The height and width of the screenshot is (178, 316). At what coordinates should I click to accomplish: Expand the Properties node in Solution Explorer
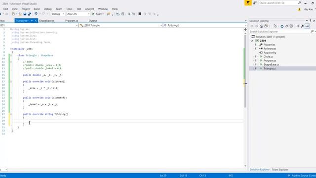pyautogui.click(x=256, y=44)
